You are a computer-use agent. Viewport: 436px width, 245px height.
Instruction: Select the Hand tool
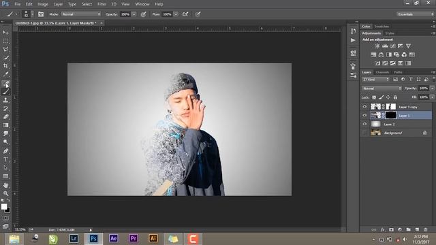click(5, 185)
